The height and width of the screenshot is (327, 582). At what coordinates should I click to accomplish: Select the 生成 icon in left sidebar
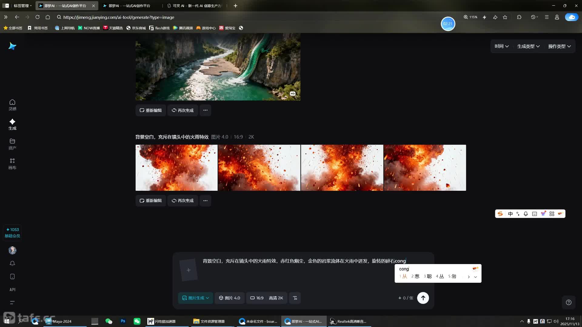(x=12, y=124)
